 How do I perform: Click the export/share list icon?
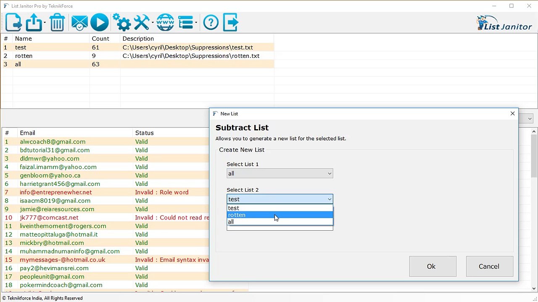34,23
